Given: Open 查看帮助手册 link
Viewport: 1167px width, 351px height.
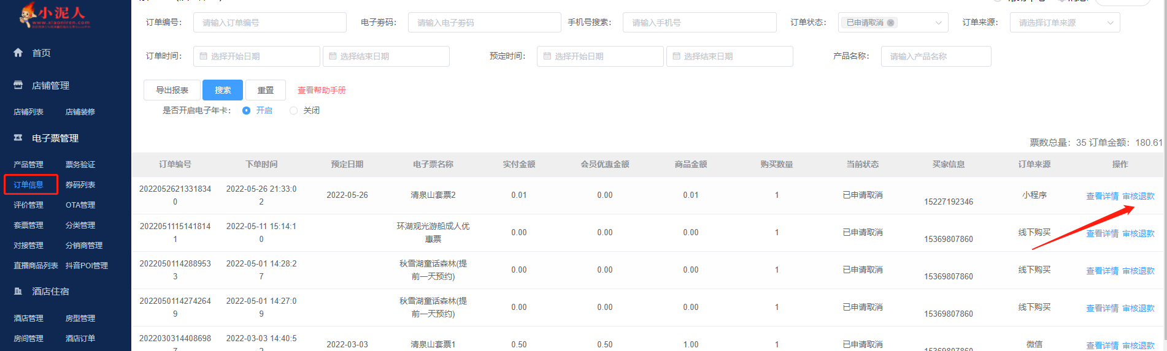Looking at the screenshot, I should tap(322, 90).
